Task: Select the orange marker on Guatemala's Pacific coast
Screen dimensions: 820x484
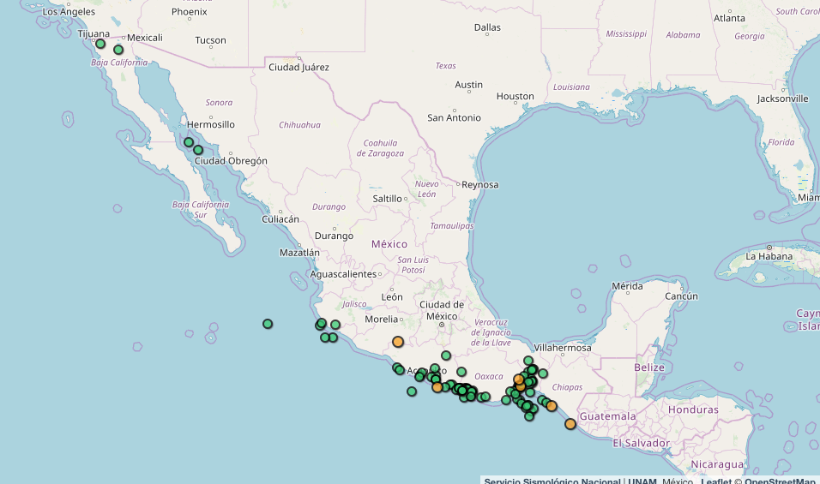Action: coord(570,424)
